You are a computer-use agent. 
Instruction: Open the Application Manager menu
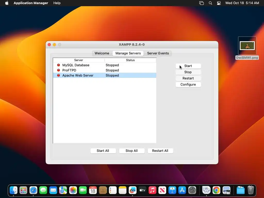31,3
